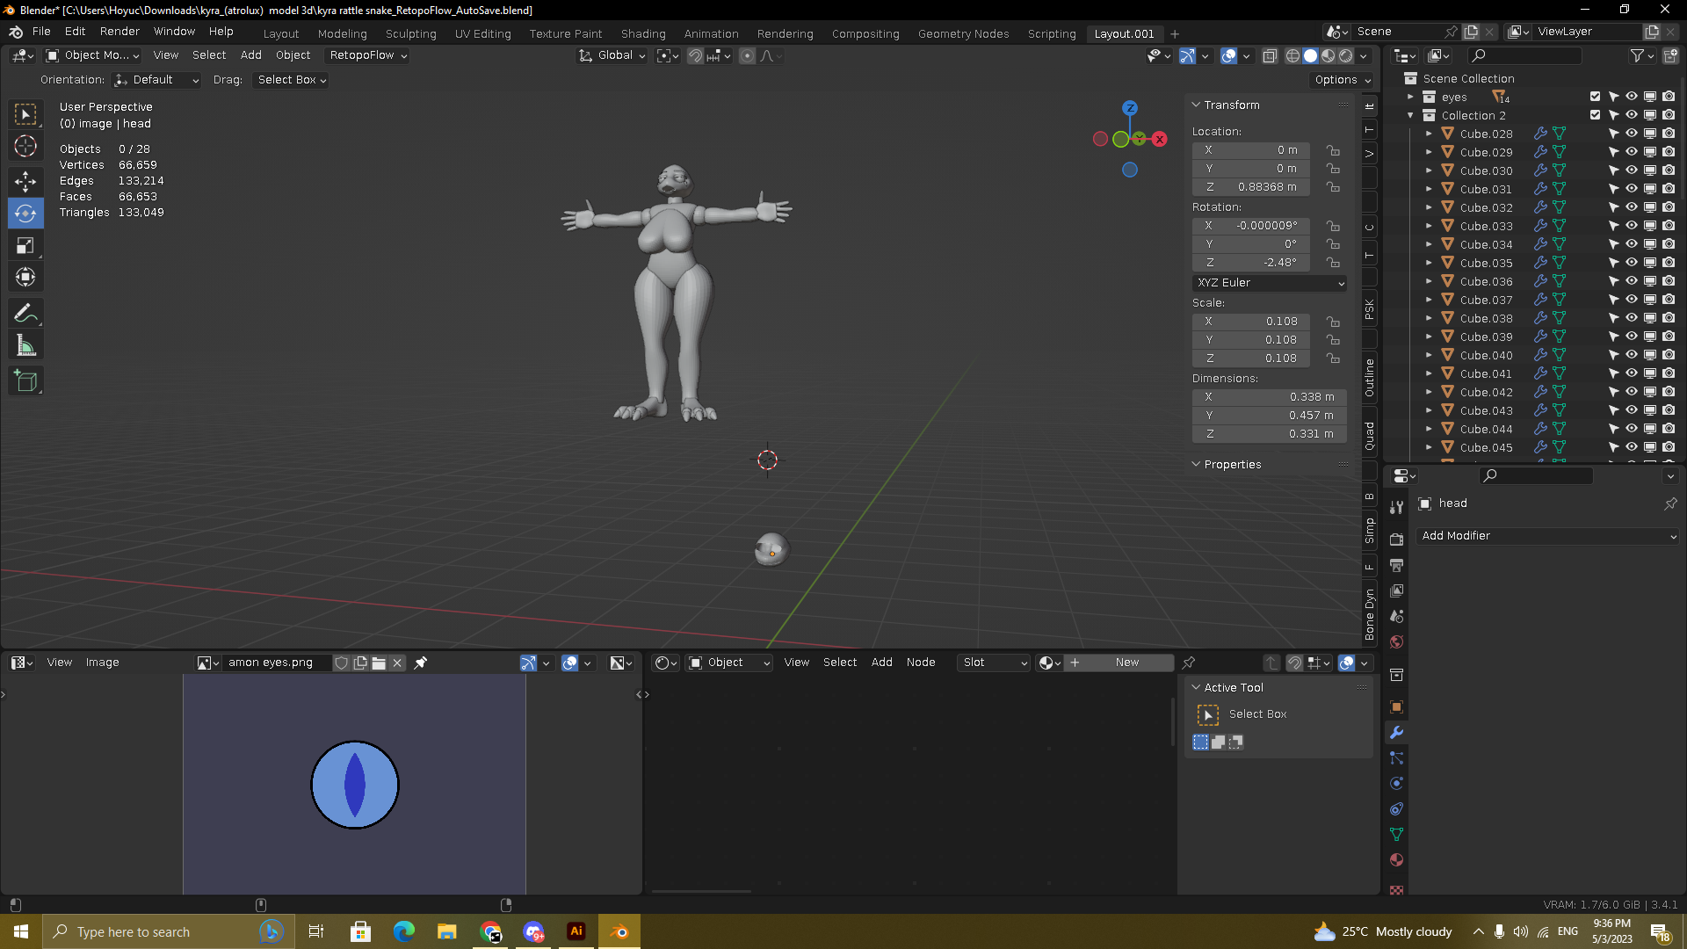The width and height of the screenshot is (1687, 949).
Task: Open the XYZ Euler rotation mode dropdown
Action: tap(1269, 283)
